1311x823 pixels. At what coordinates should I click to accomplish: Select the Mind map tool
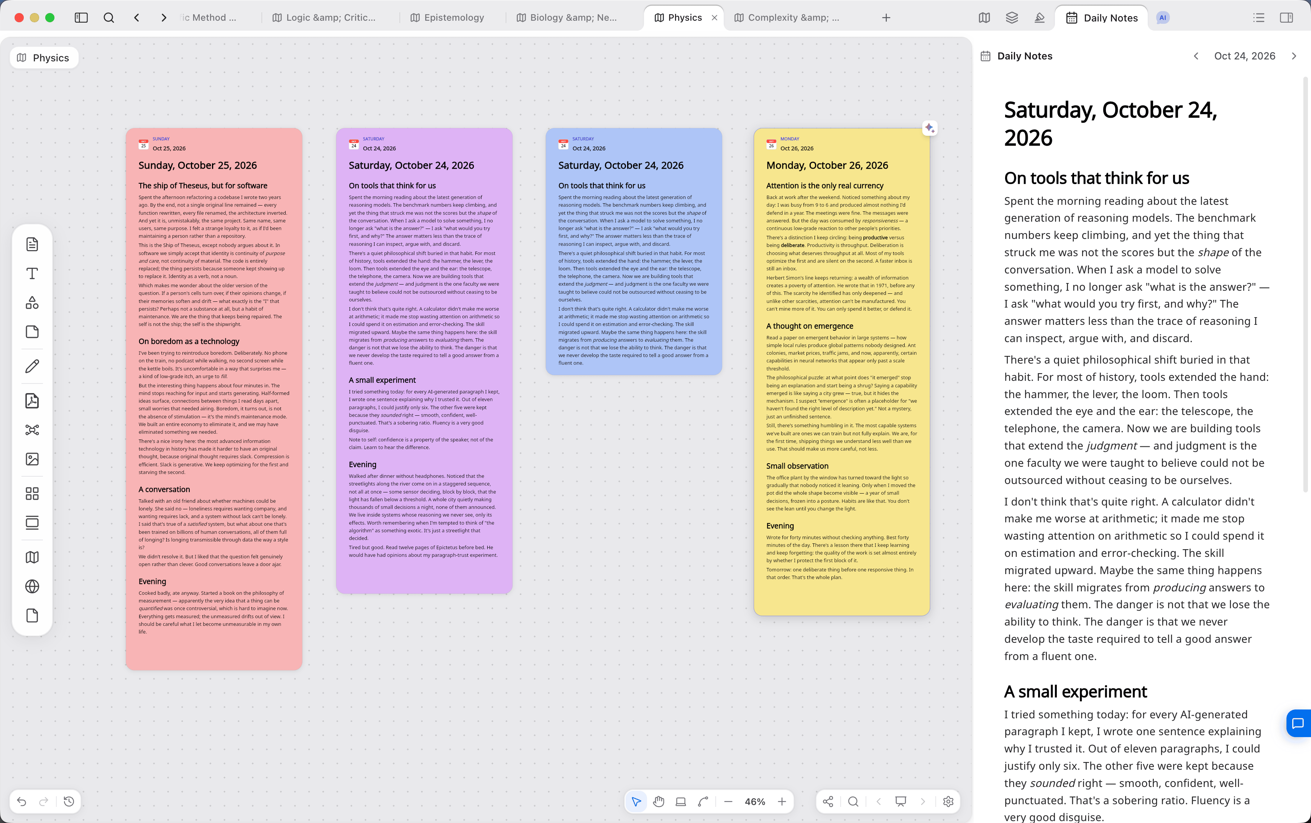[32, 430]
